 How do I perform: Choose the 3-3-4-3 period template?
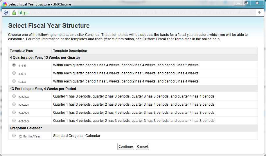(14, 104)
